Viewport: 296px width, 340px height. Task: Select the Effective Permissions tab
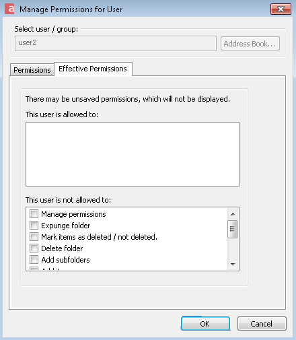93,69
